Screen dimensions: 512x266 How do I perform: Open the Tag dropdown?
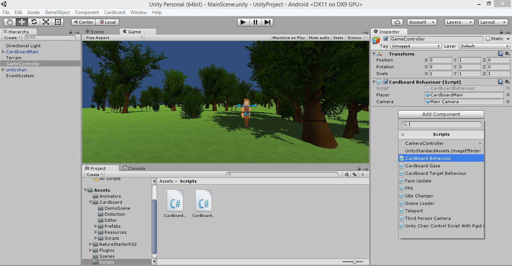416,46
